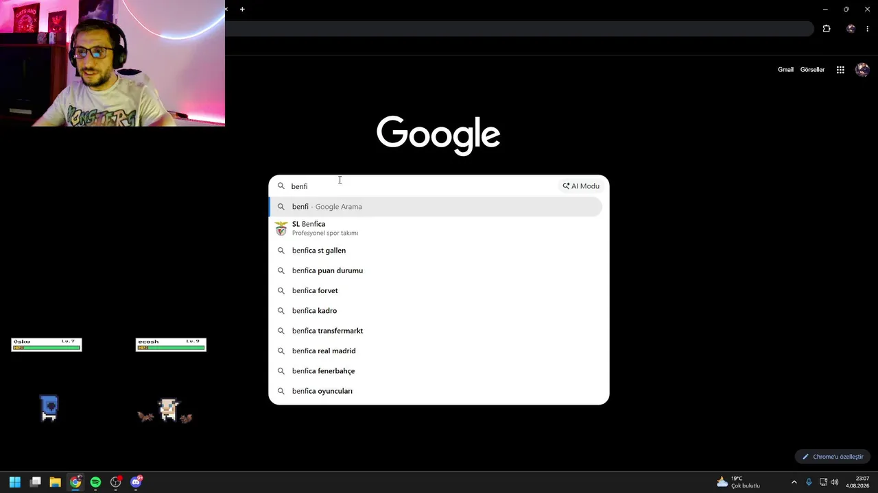Click the search icon beside benfica kadro
Screen dimensions: 878x493
click(281, 311)
